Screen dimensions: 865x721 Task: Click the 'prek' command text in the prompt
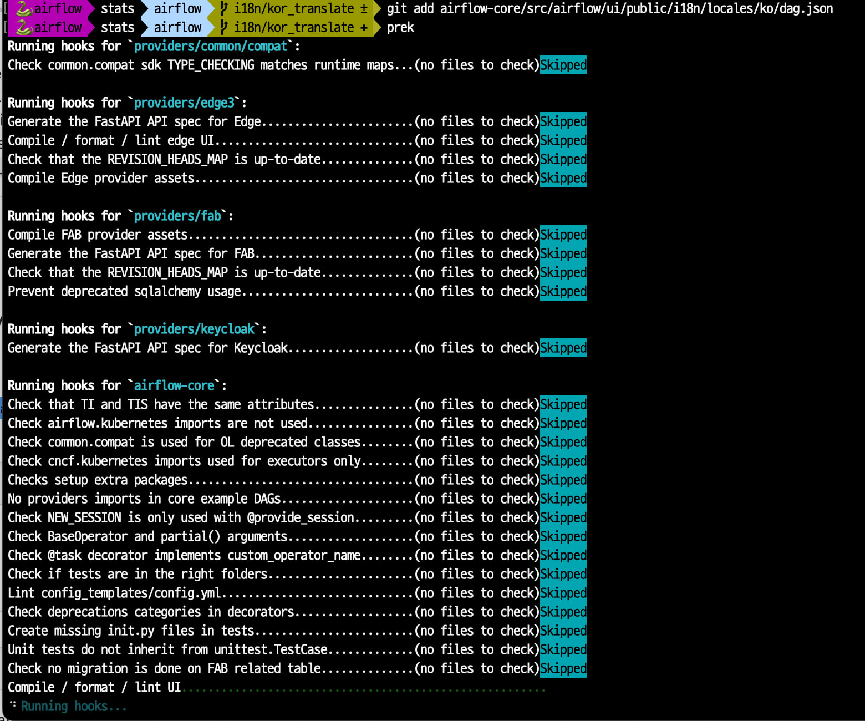point(400,27)
